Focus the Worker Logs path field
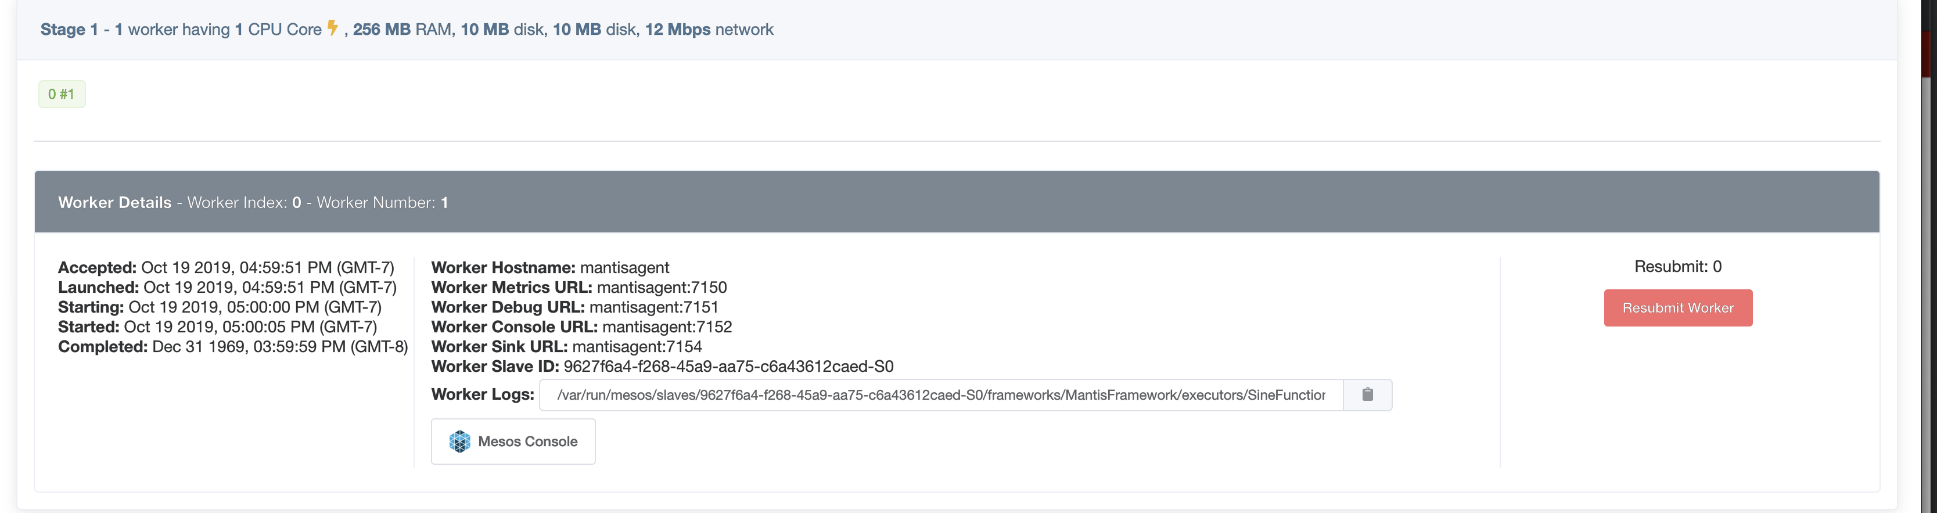This screenshot has width=1937, height=513. coord(941,395)
